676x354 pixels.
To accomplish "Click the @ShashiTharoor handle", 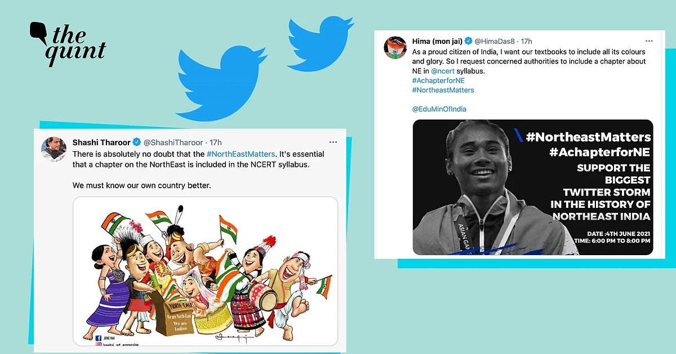I will [174, 142].
